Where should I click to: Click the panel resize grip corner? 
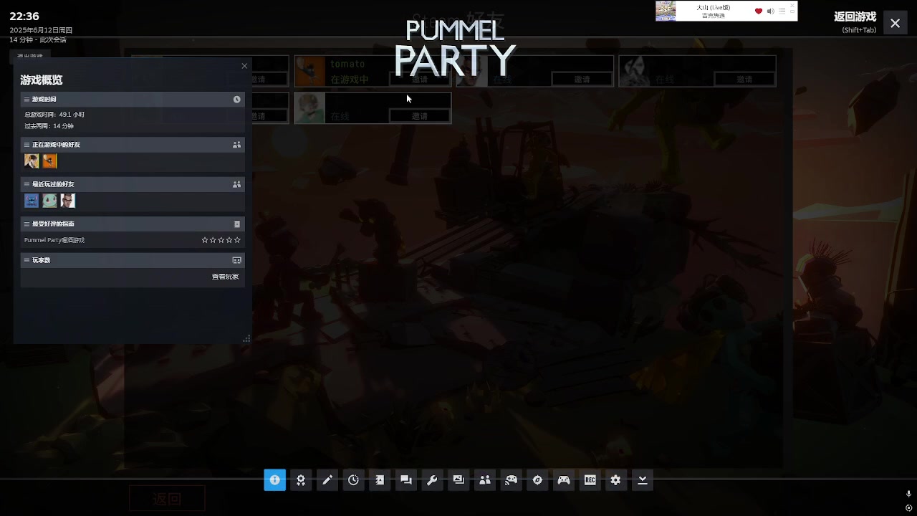(x=246, y=338)
